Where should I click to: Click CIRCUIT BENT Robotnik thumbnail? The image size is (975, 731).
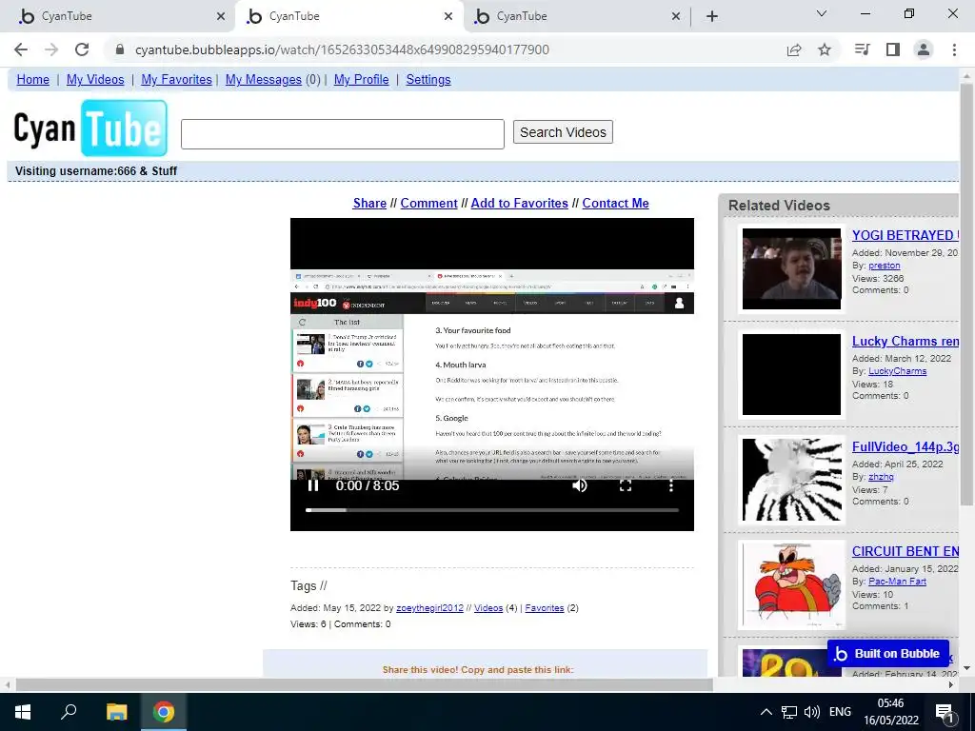pyautogui.click(x=791, y=585)
